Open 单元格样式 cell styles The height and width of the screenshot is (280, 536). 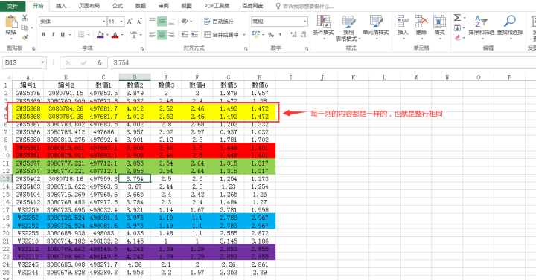click(376, 27)
